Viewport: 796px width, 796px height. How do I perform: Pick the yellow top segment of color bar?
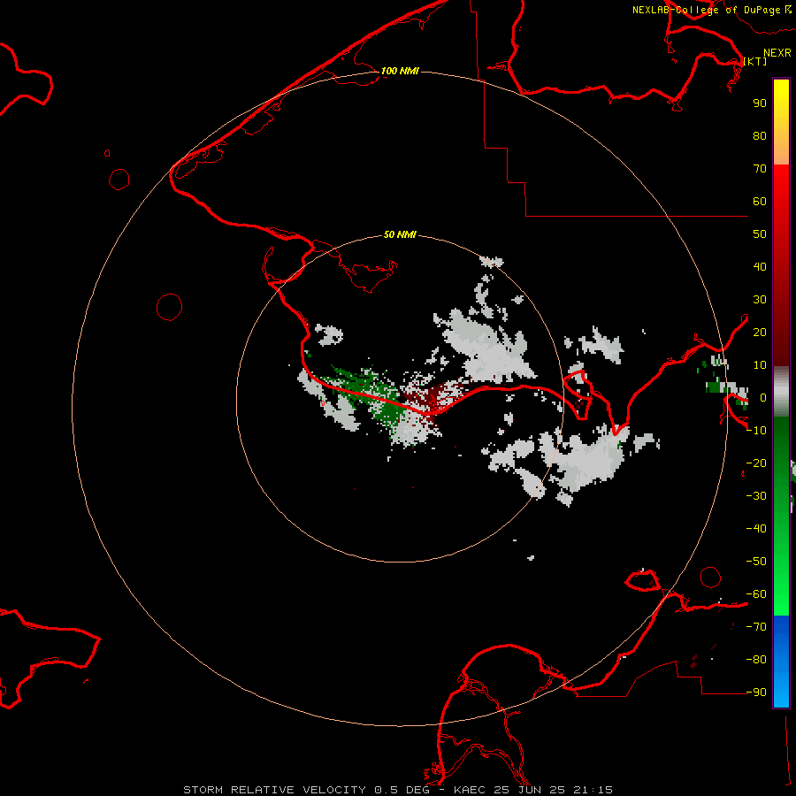click(781, 122)
